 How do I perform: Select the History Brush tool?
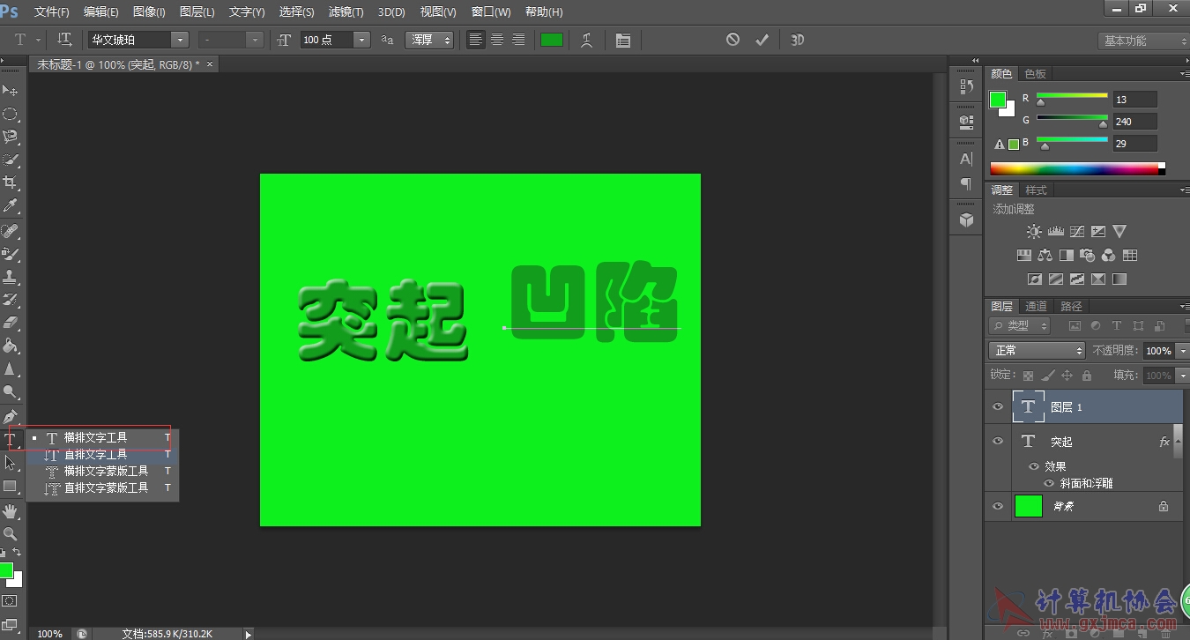(x=11, y=300)
